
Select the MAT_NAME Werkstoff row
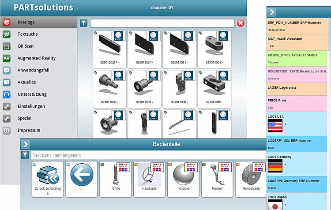[x=297, y=42]
